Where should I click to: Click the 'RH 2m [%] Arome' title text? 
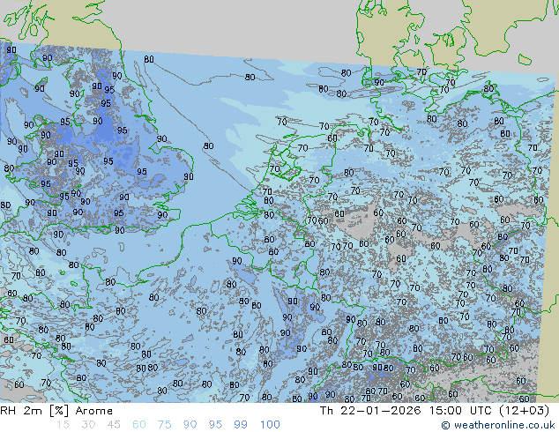tap(56, 411)
